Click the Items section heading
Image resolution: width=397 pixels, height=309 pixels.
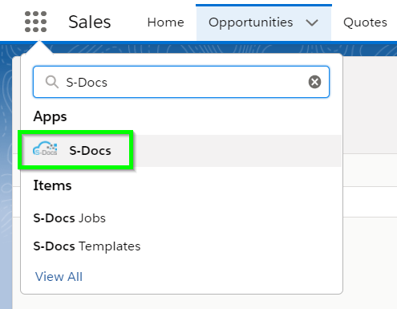(x=52, y=185)
